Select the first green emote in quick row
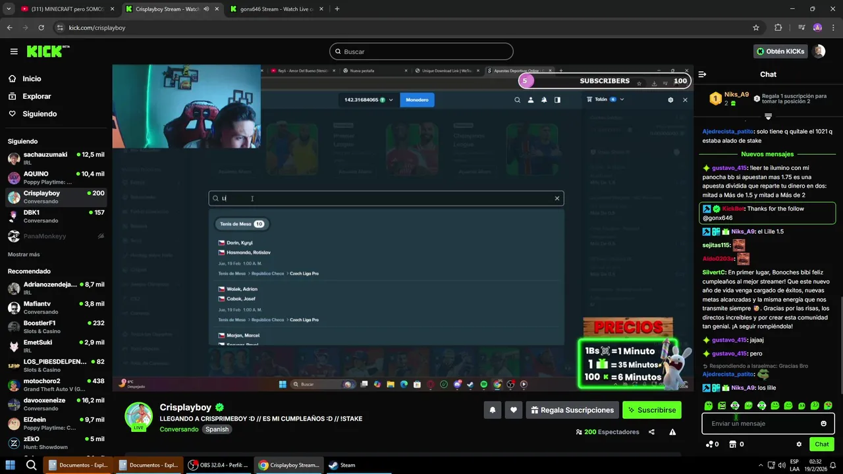Screen dimensions: 843x474 tap(709, 406)
